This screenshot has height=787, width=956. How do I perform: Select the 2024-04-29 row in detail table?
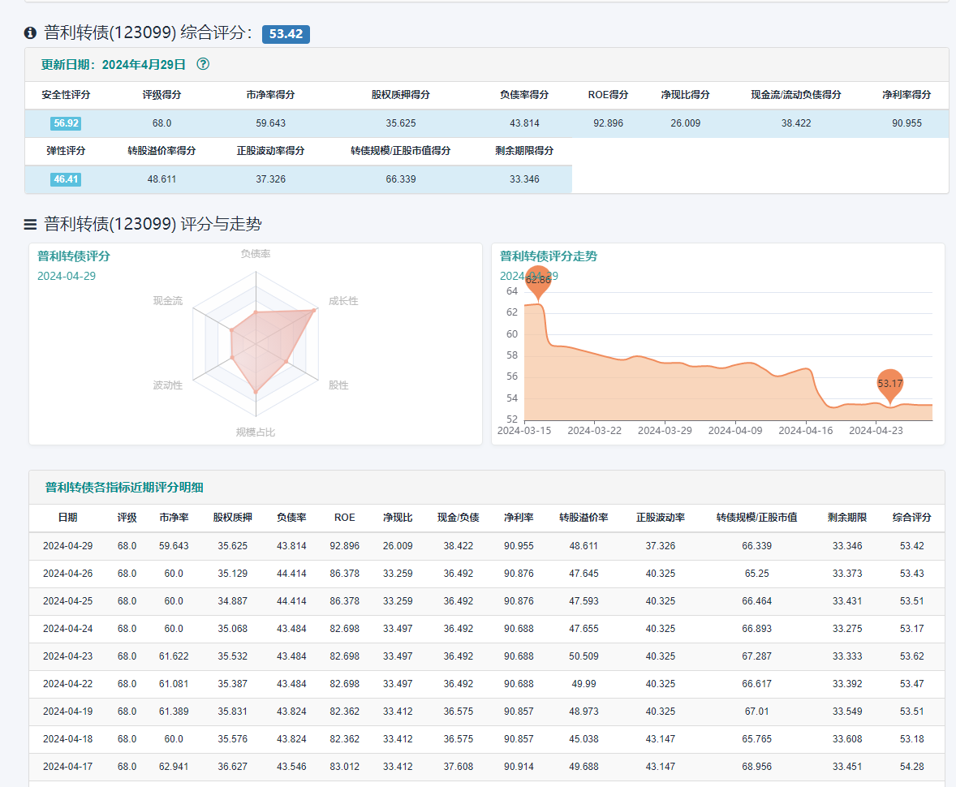click(68, 546)
